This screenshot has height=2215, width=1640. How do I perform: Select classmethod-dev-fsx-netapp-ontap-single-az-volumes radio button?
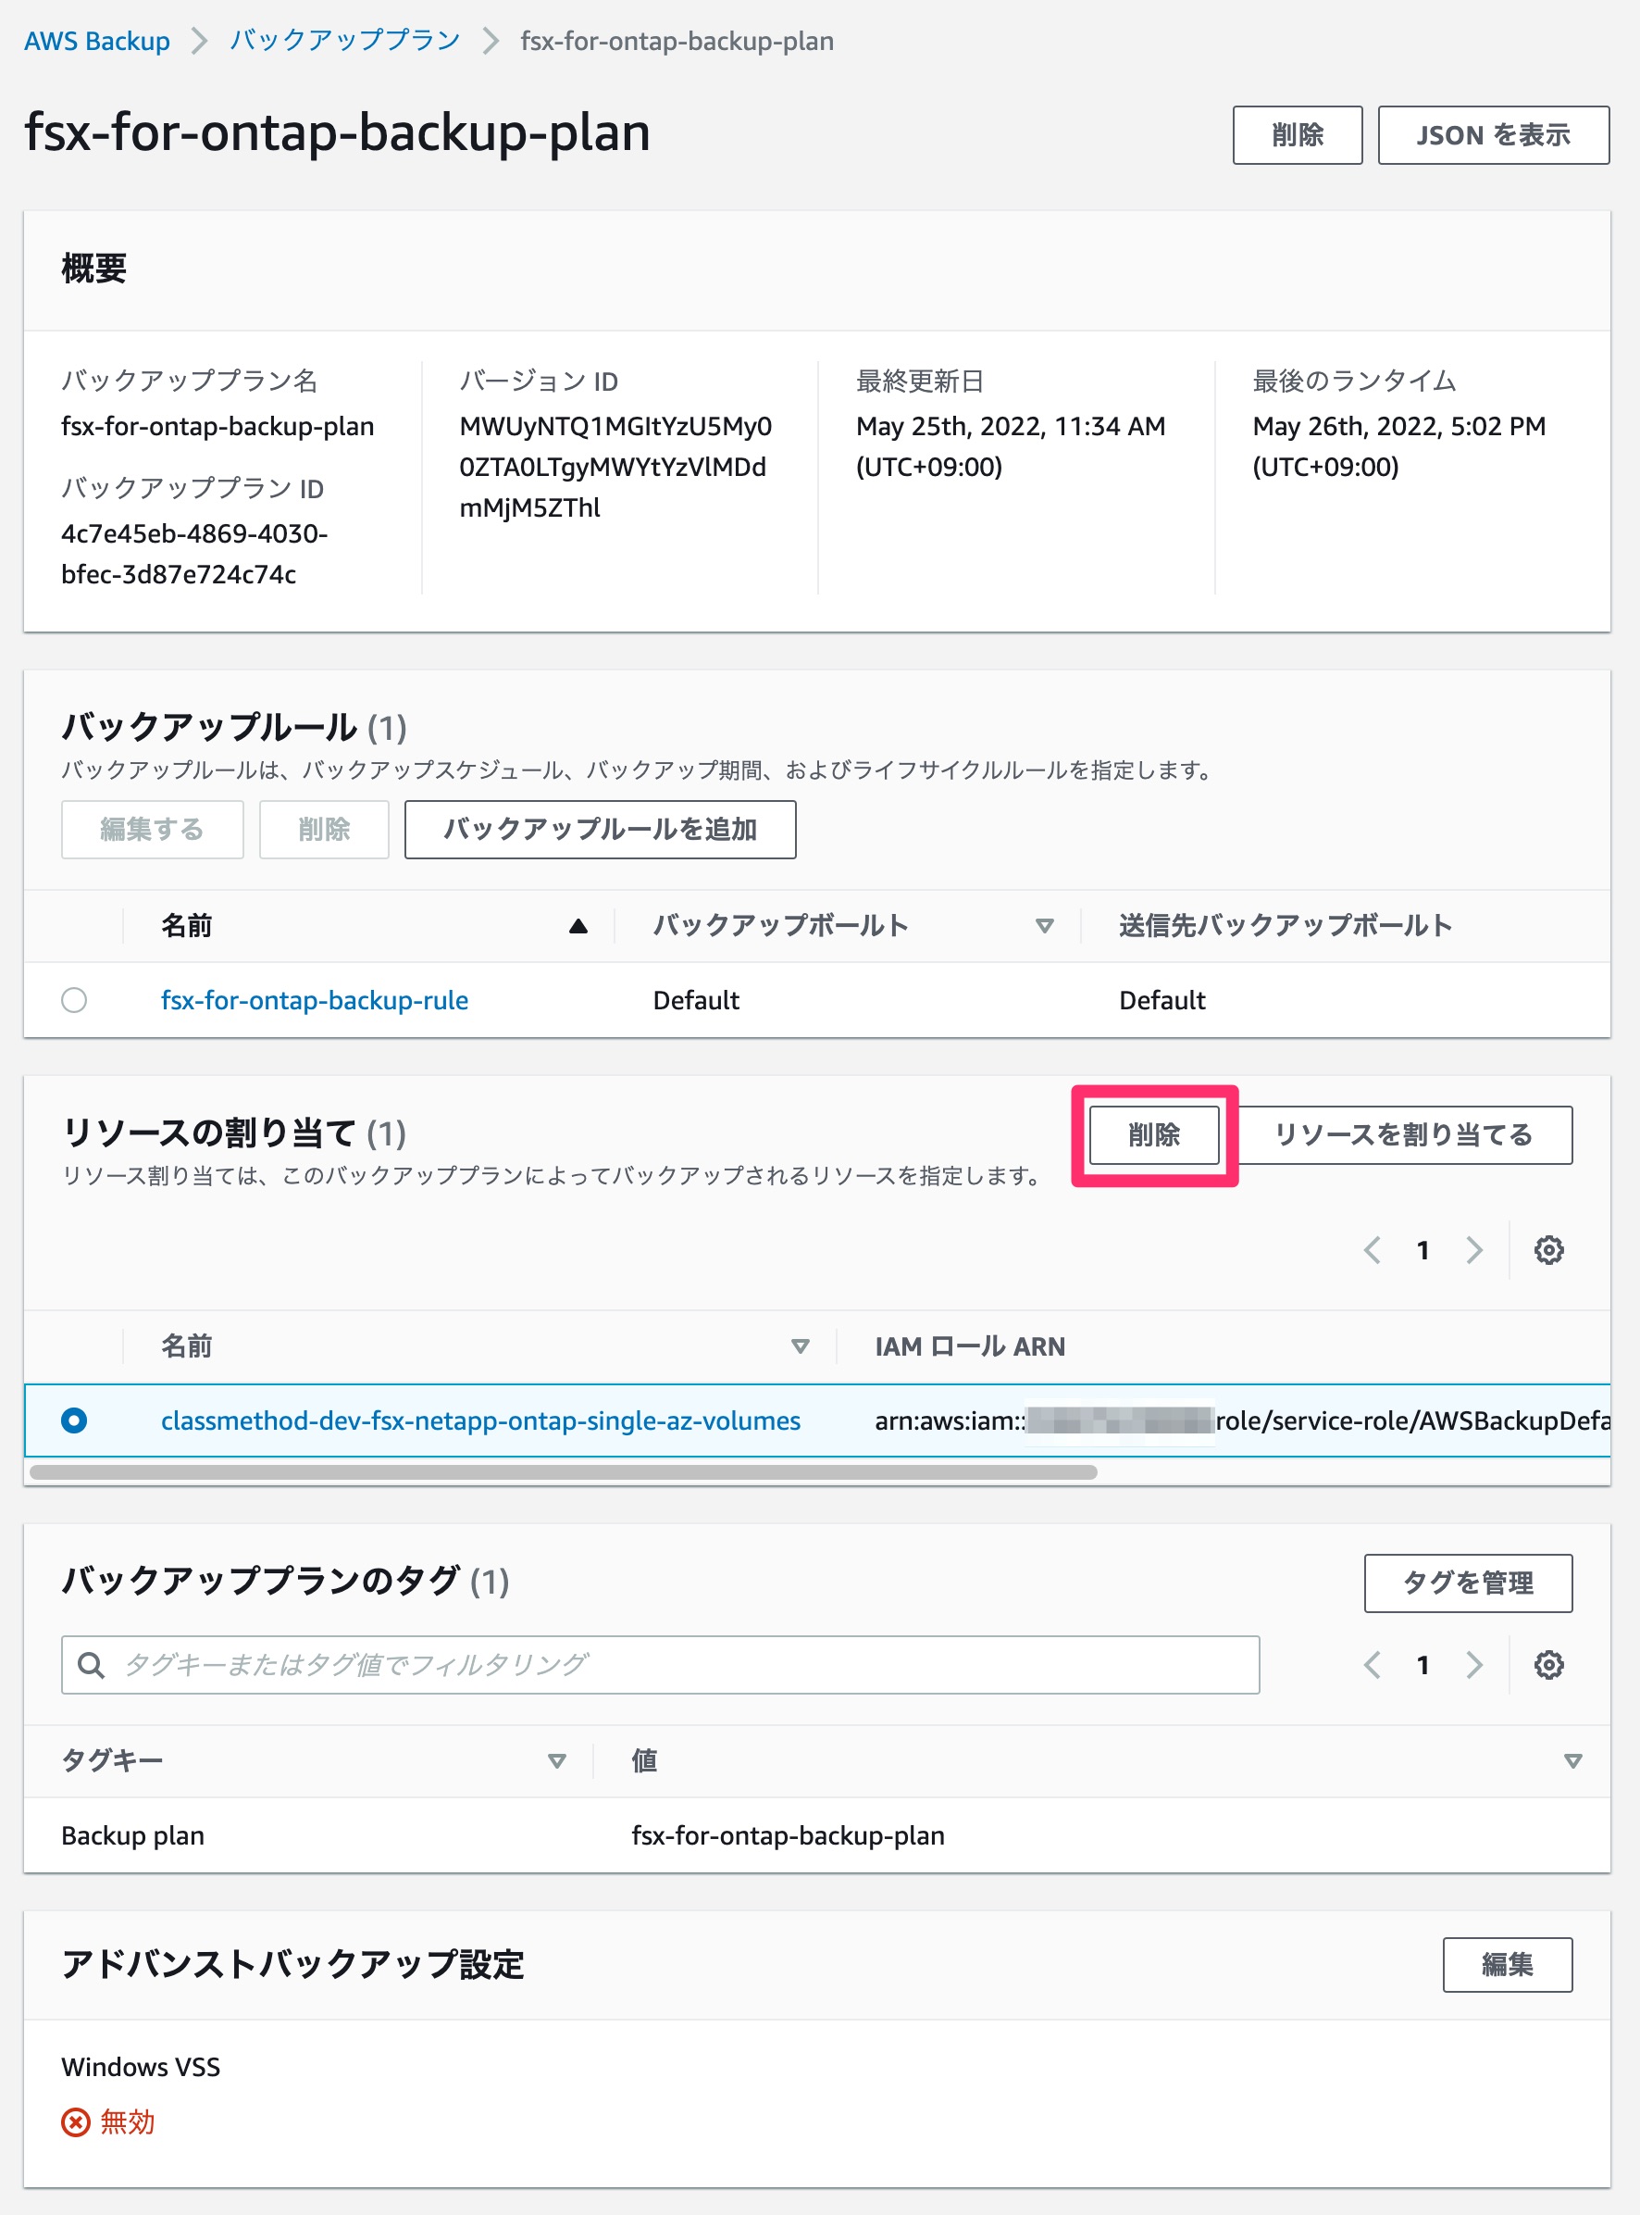point(74,1421)
